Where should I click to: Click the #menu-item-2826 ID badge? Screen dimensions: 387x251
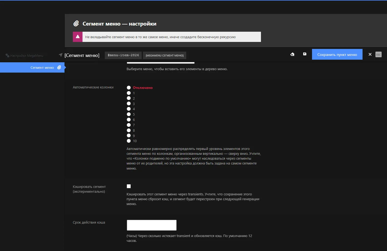(x=123, y=55)
